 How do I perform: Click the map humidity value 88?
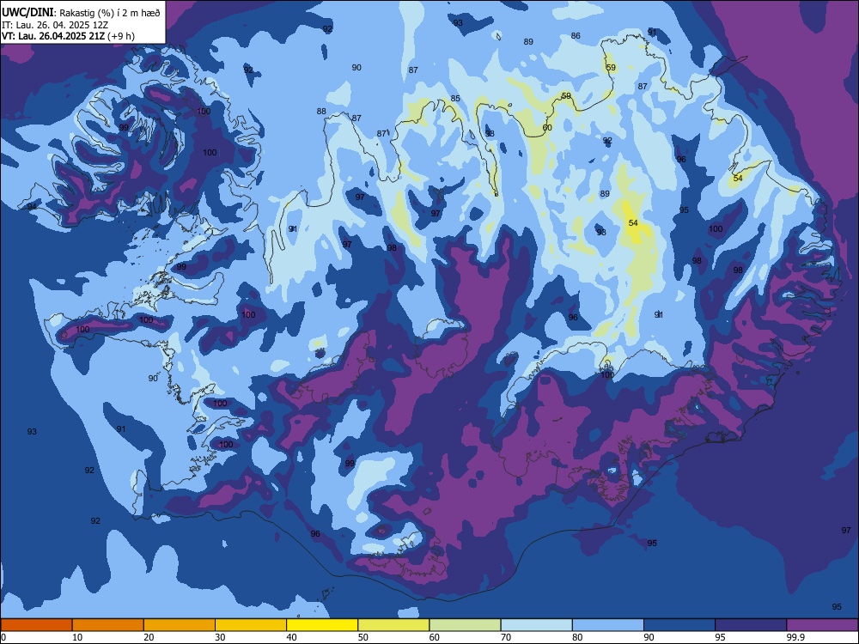coord(321,111)
